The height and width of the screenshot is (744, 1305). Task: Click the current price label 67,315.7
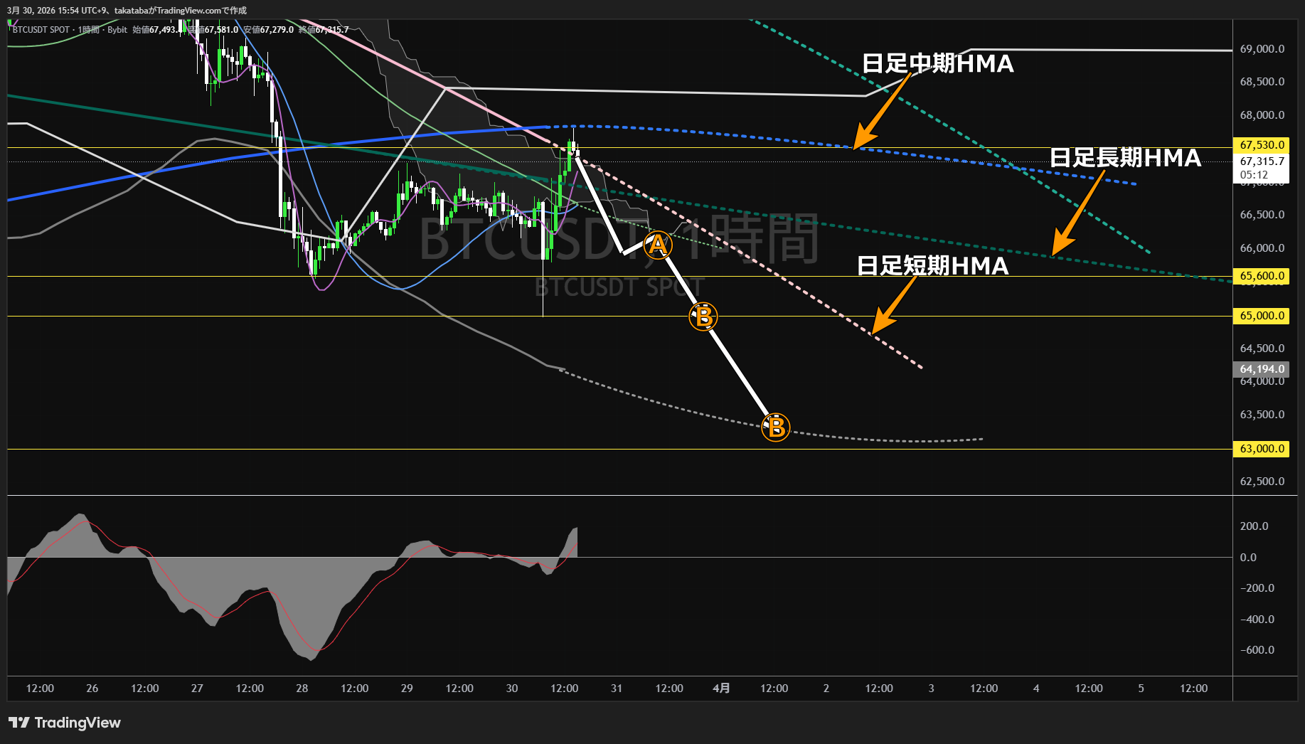[x=1262, y=161]
